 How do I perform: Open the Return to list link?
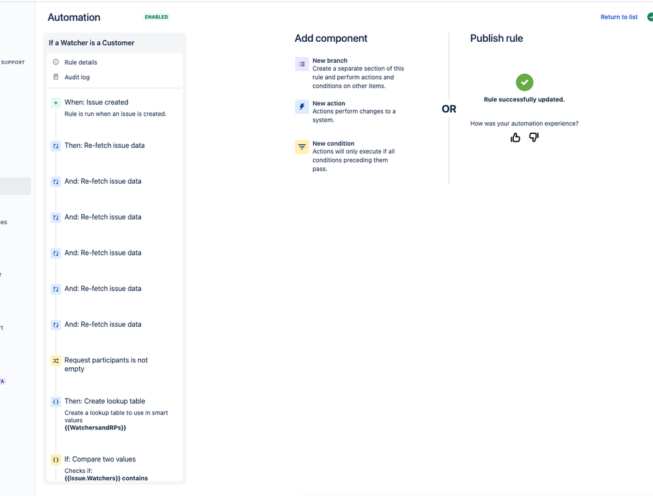coord(619,16)
